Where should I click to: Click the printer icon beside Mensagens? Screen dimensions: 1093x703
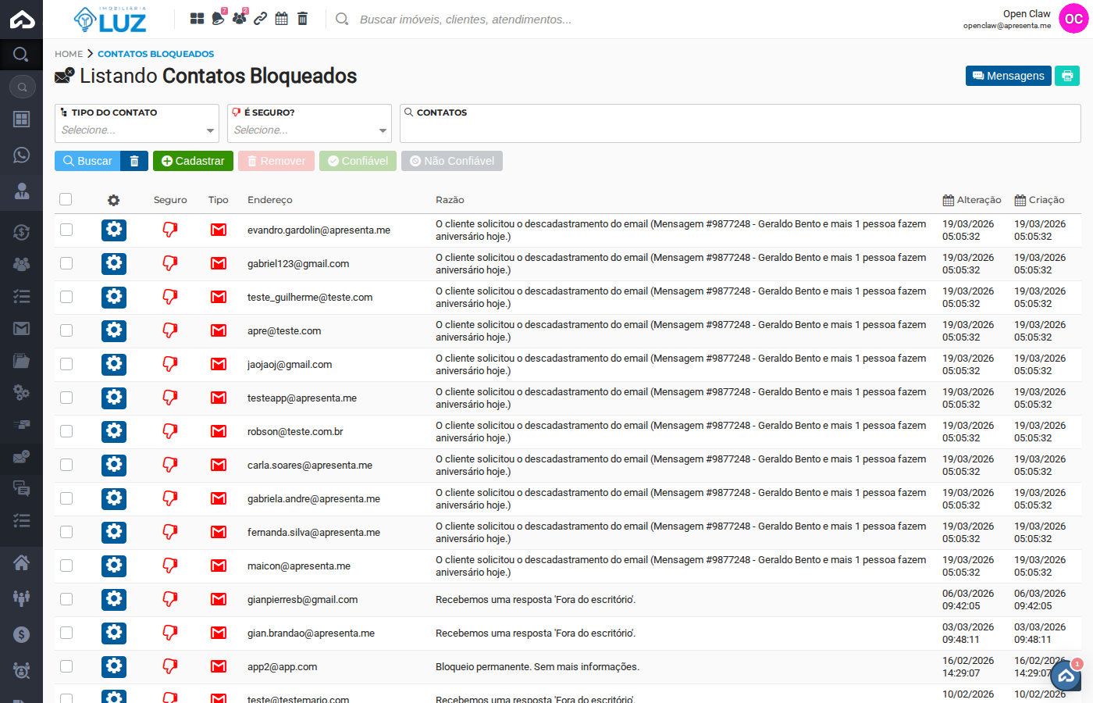pos(1066,75)
